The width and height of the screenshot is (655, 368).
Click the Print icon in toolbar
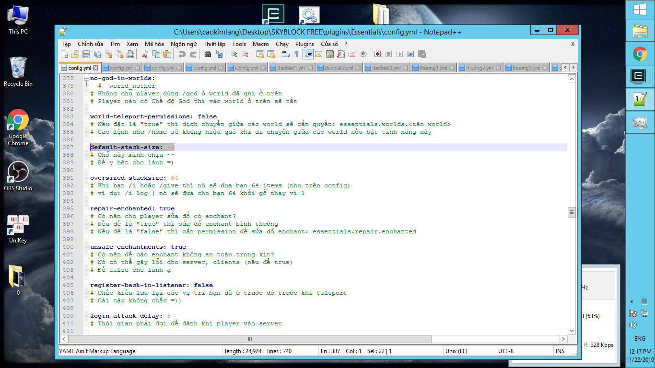[x=130, y=54]
